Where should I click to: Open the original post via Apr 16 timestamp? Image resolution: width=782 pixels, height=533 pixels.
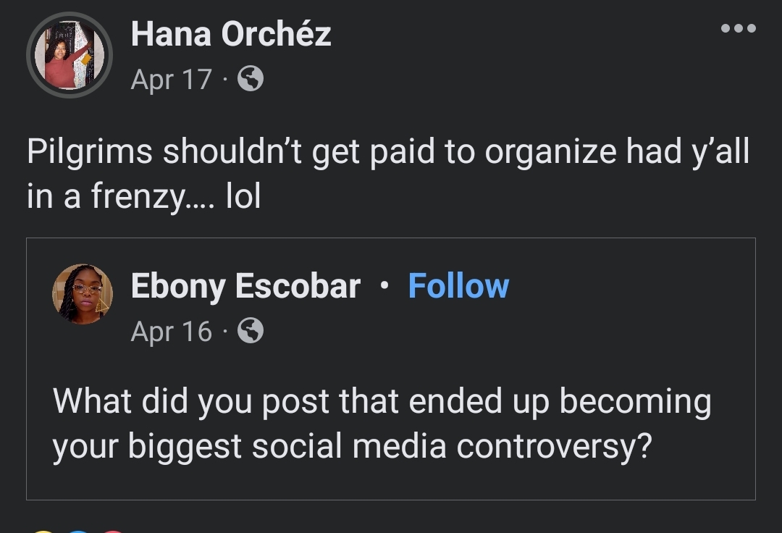point(171,332)
